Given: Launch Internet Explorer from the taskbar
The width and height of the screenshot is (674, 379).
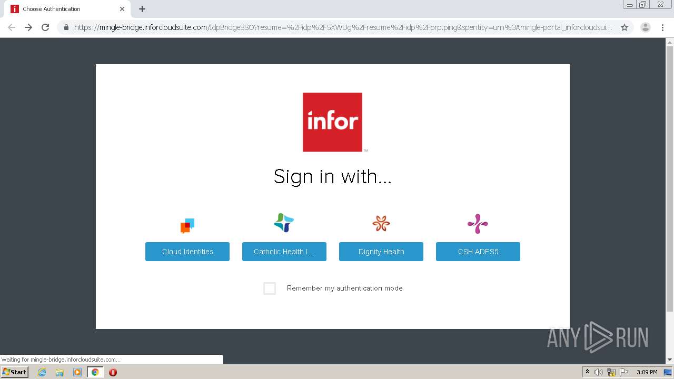Looking at the screenshot, I should click(x=42, y=372).
